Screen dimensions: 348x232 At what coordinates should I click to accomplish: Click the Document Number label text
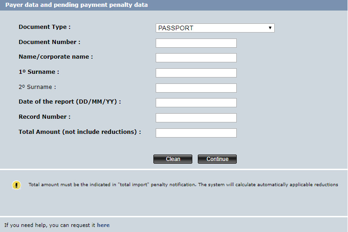tap(49, 42)
